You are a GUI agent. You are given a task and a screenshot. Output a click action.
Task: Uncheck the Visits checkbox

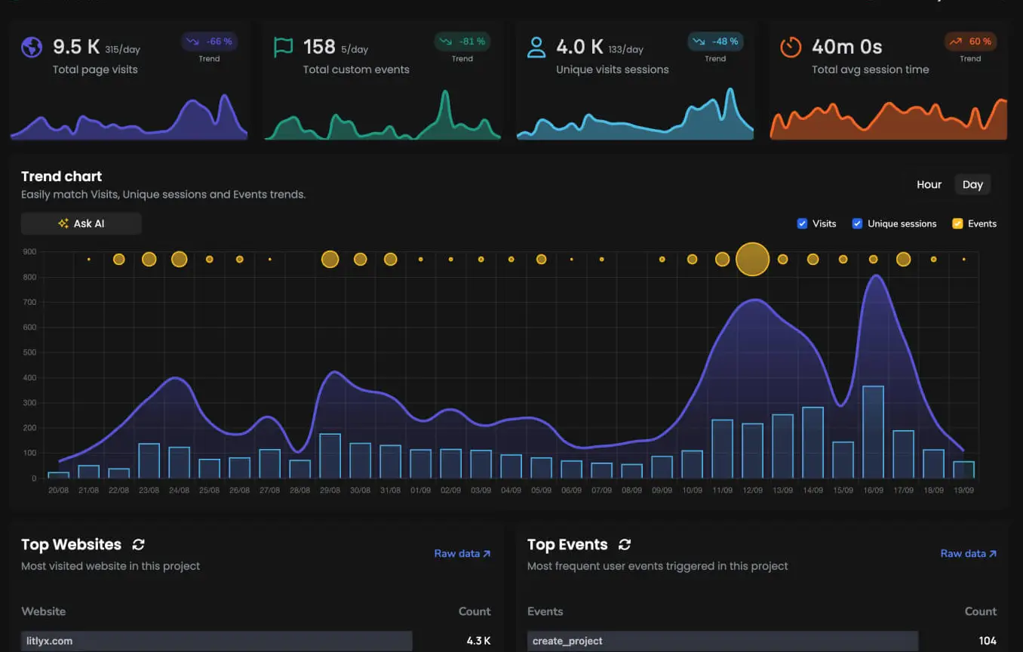[x=802, y=223]
